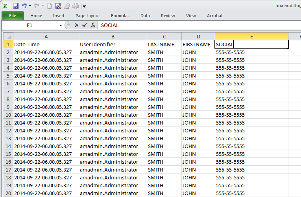Click the date-time cell in row 17
The image size is (301, 197).
46,170
